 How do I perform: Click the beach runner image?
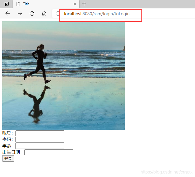click(64, 76)
